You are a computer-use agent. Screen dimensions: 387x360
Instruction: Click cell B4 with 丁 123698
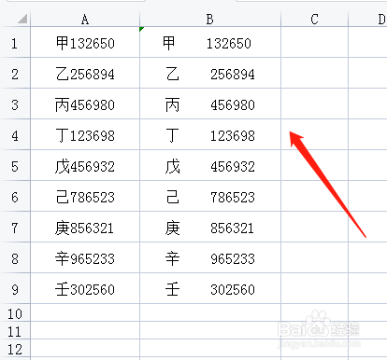click(210, 134)
